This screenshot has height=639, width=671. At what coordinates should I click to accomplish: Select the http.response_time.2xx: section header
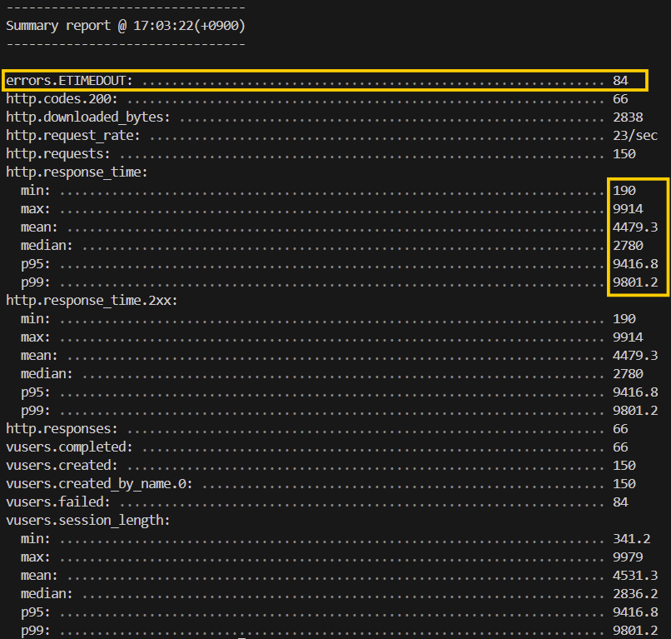pyautogui.click(x=92, y=301)
